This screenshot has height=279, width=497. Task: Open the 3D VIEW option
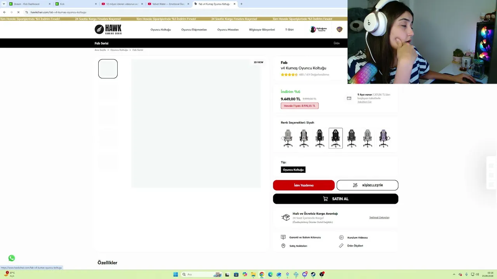259,62
